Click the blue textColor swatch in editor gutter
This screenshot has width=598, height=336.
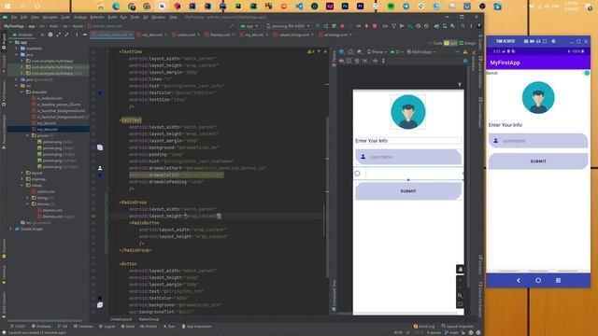pyautogui.click(x=100, y=92)
